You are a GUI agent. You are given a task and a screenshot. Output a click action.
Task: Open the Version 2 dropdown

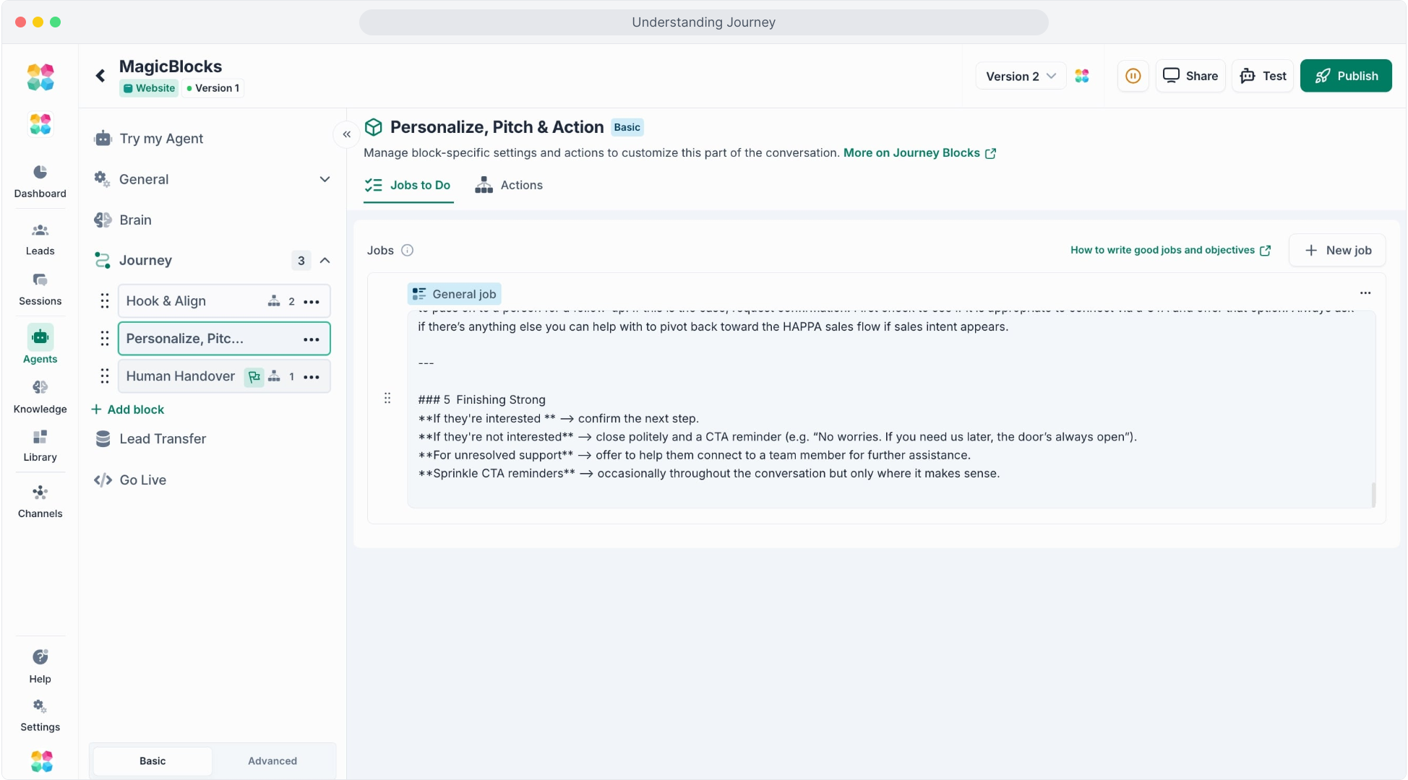(x=1020, y=76)
